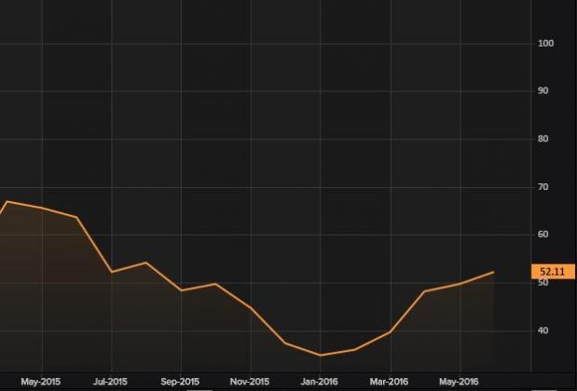Select the May-2015 date label on x-axis
577x391 pixels.
(x=41, y=381)
